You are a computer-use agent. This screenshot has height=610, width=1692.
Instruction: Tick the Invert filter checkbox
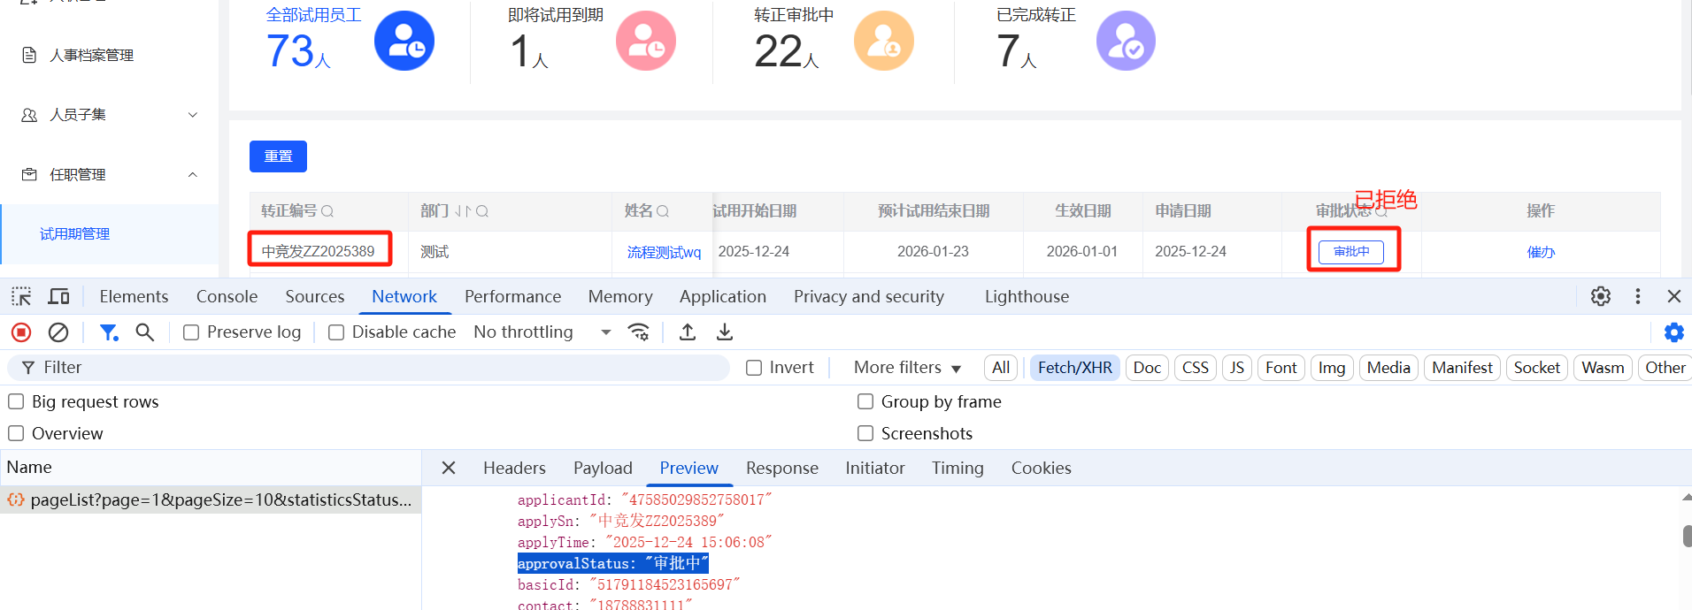pyautogui.click(x=754, y=368)
